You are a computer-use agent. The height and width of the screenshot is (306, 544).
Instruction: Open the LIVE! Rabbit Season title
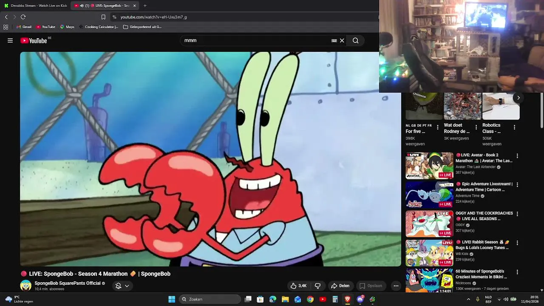(482, 245)
